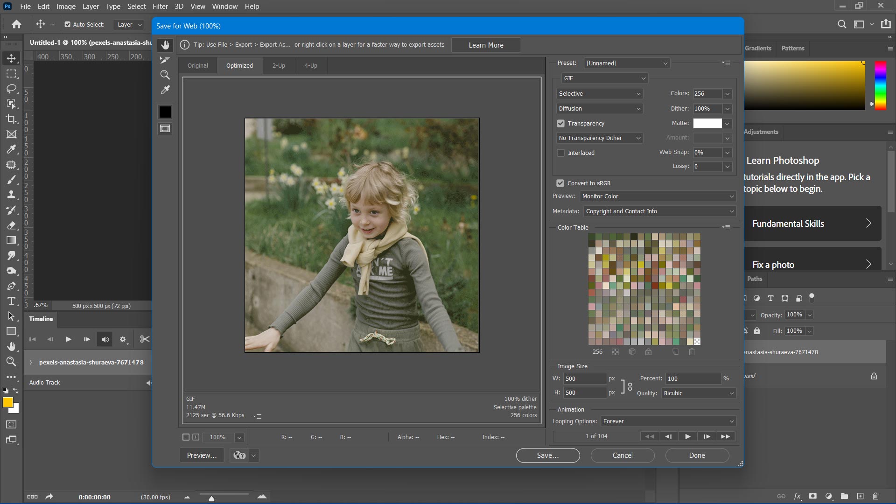Open the Quality Bicubic dropdown
The width and height of the screenshot is (896, 504).
(x=699, y=393)
